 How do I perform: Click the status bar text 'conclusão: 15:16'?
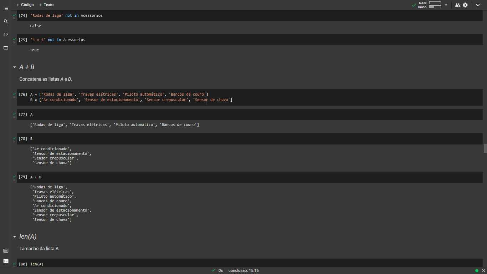coord(243,271)
